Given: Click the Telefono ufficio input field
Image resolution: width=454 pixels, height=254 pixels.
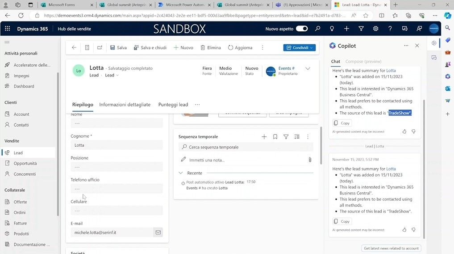Looking at the screenshot, I should [117, 189].
